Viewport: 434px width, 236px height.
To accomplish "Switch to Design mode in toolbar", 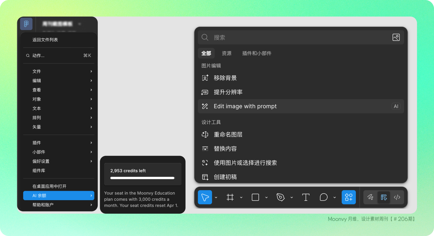I will coord(384,197).
